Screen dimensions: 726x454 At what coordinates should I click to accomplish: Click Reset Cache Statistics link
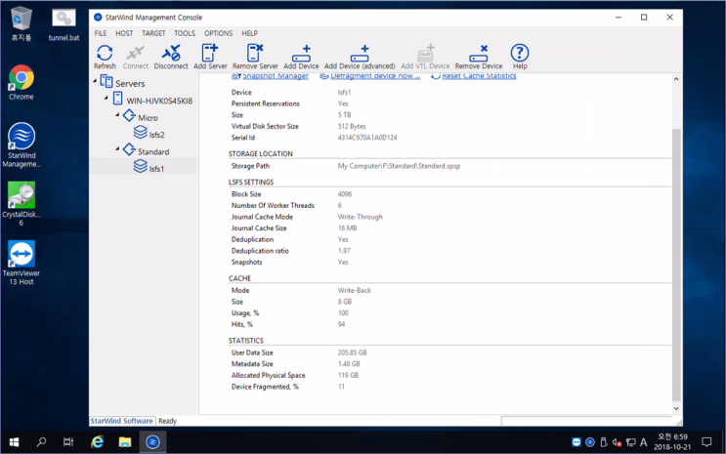point(479,76)
